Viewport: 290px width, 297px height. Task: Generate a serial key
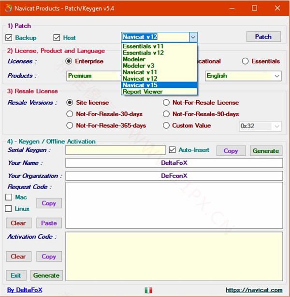(x=266, y=151)
